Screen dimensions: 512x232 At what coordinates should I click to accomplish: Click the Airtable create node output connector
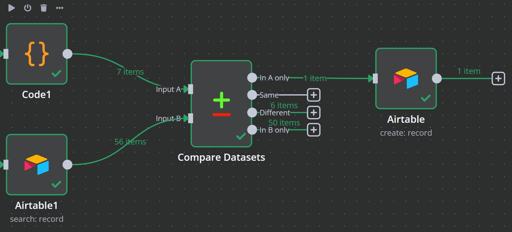[x=437, y=78]
